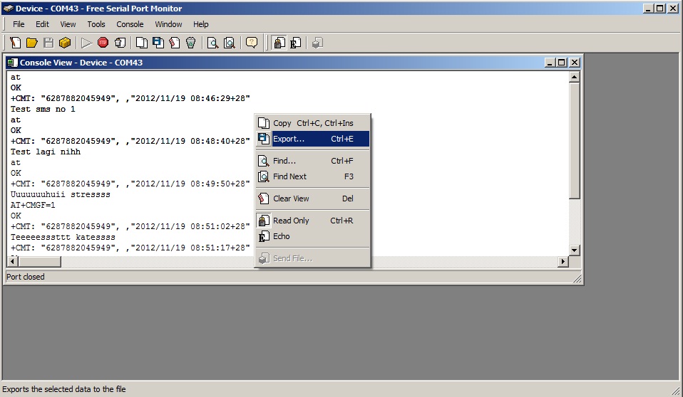
Task: Start monitoring with the Play arrow icon
Action: (x=86, y=43)
